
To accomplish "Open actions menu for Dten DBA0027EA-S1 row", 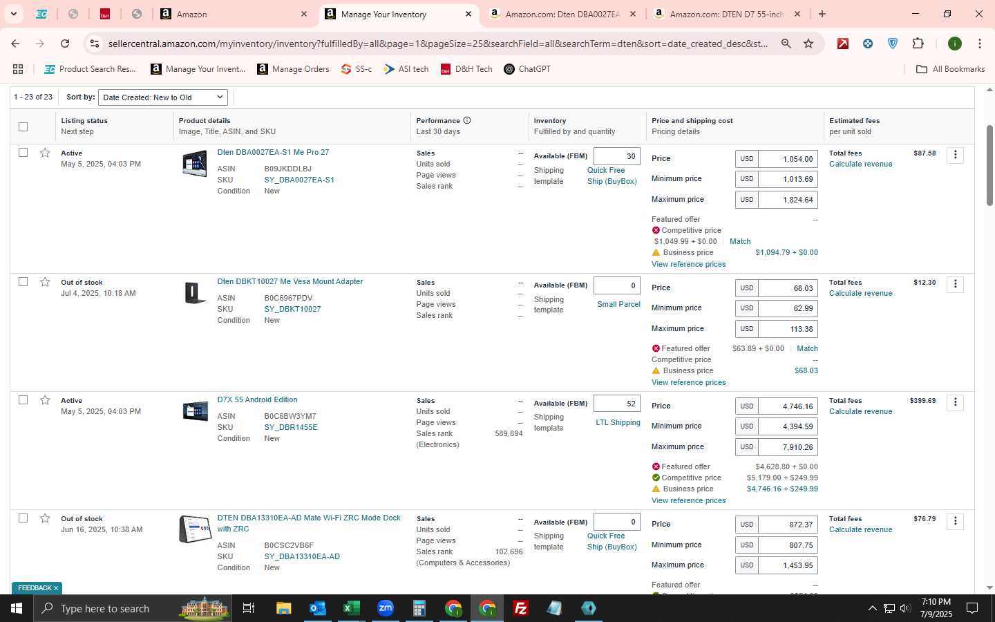I will [x=955, y=155].
